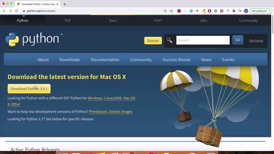Go back to the previous page

[x=4, y=11]
